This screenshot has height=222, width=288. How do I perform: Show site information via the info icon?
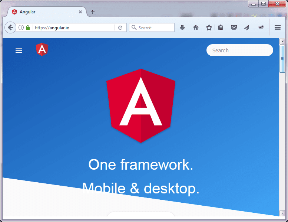pyautogui.click(x=21, y=27)
